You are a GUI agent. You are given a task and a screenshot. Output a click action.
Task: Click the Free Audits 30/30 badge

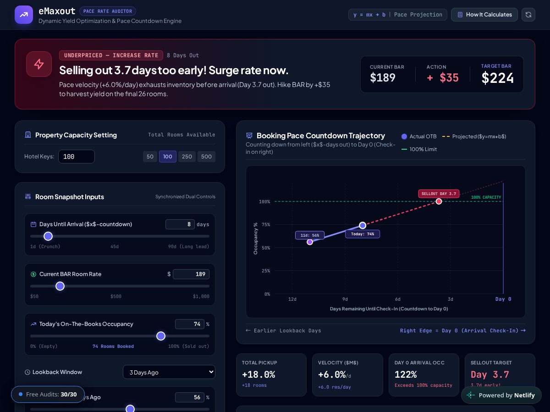48,394
